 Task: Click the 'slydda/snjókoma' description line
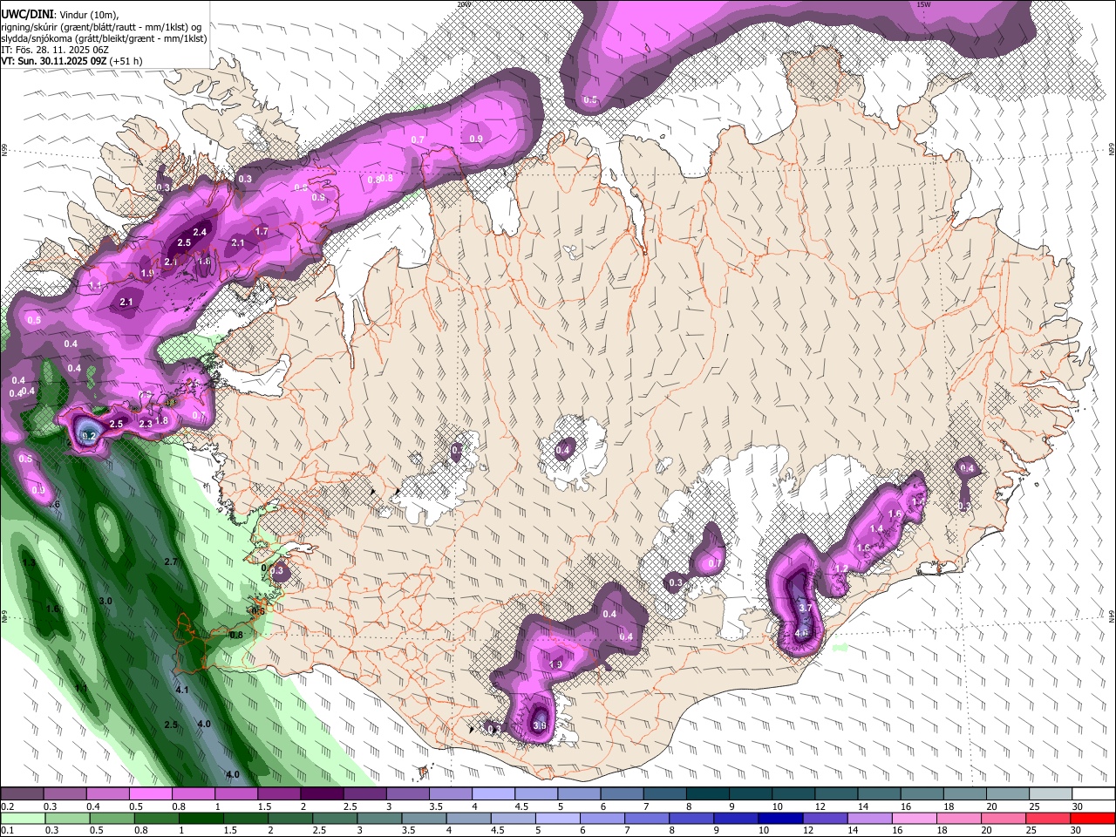click(x=104, y=38)
